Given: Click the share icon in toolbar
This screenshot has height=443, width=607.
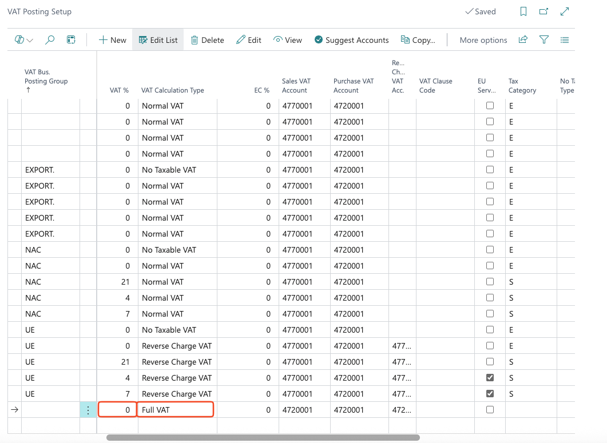Looking at the screenshot, I should (523, 39).
